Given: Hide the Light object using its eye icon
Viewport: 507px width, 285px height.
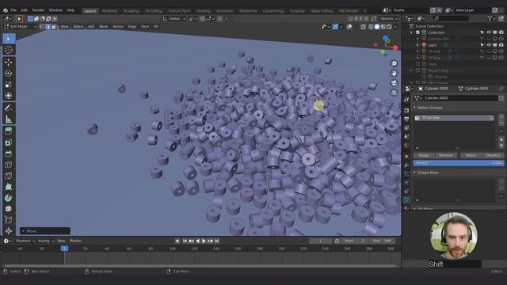Looking at the screenshot, I should coord(489,45).
